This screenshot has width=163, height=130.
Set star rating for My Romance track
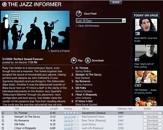point(71,121)
